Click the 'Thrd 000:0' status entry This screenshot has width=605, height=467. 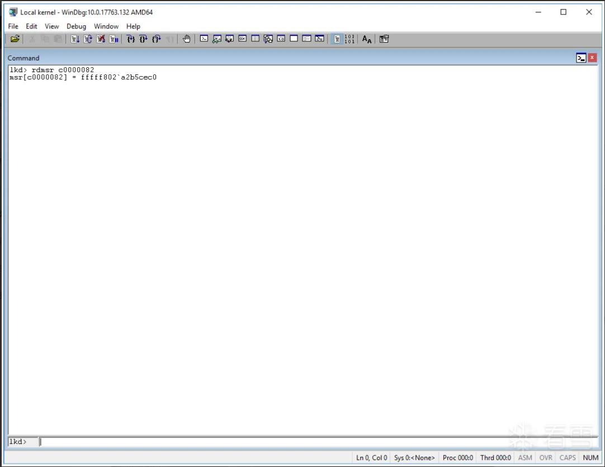[495, 457]
